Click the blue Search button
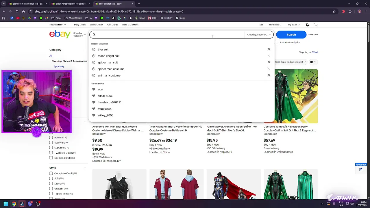The image size is (370, 208). [x=291, y=35]
